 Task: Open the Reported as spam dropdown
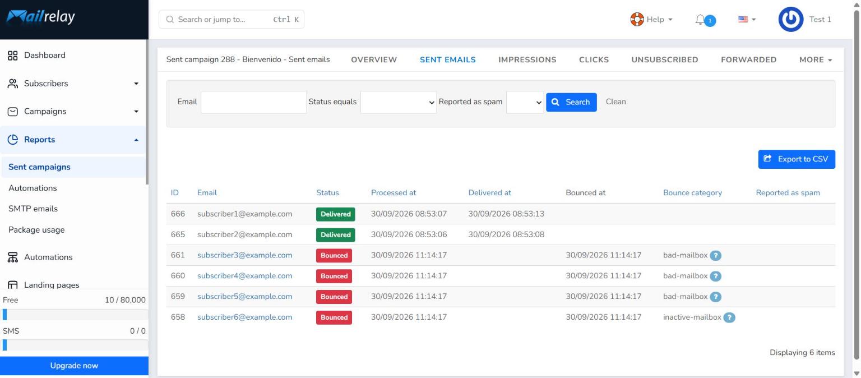[x=525, y=102]
